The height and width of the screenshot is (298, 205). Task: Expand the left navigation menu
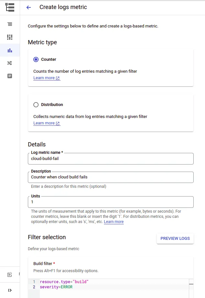coord(10,290)
